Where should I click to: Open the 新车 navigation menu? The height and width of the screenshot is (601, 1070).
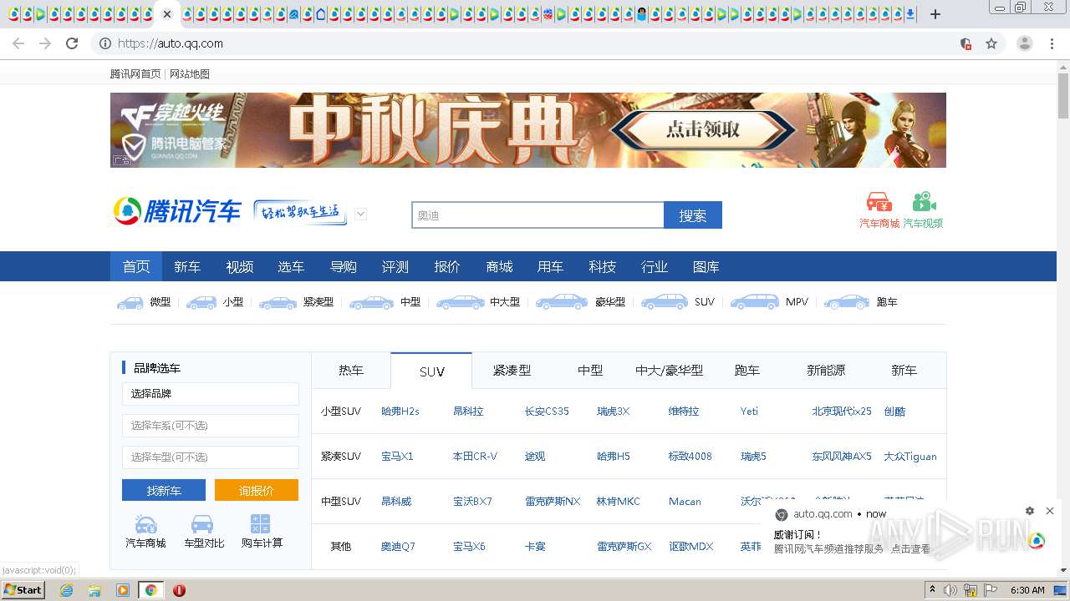187,267
